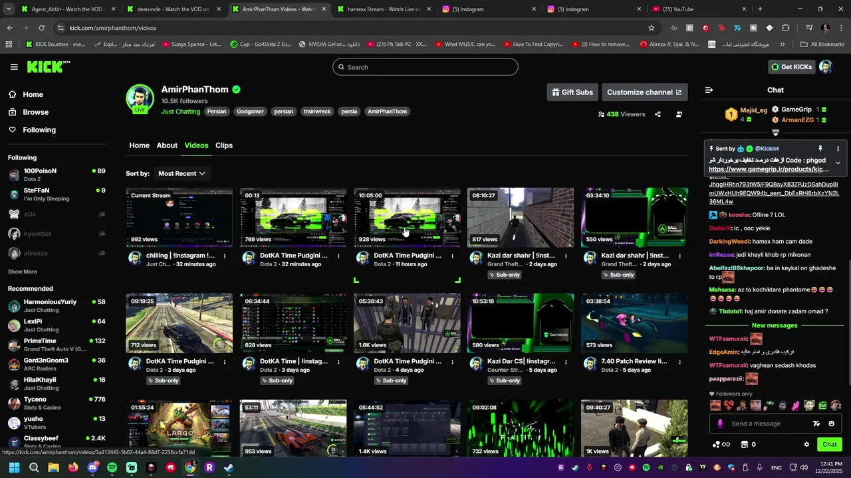Open Steam from the taskbar
The height and width of the screenshot is (478, 851).
click(229, 467)
